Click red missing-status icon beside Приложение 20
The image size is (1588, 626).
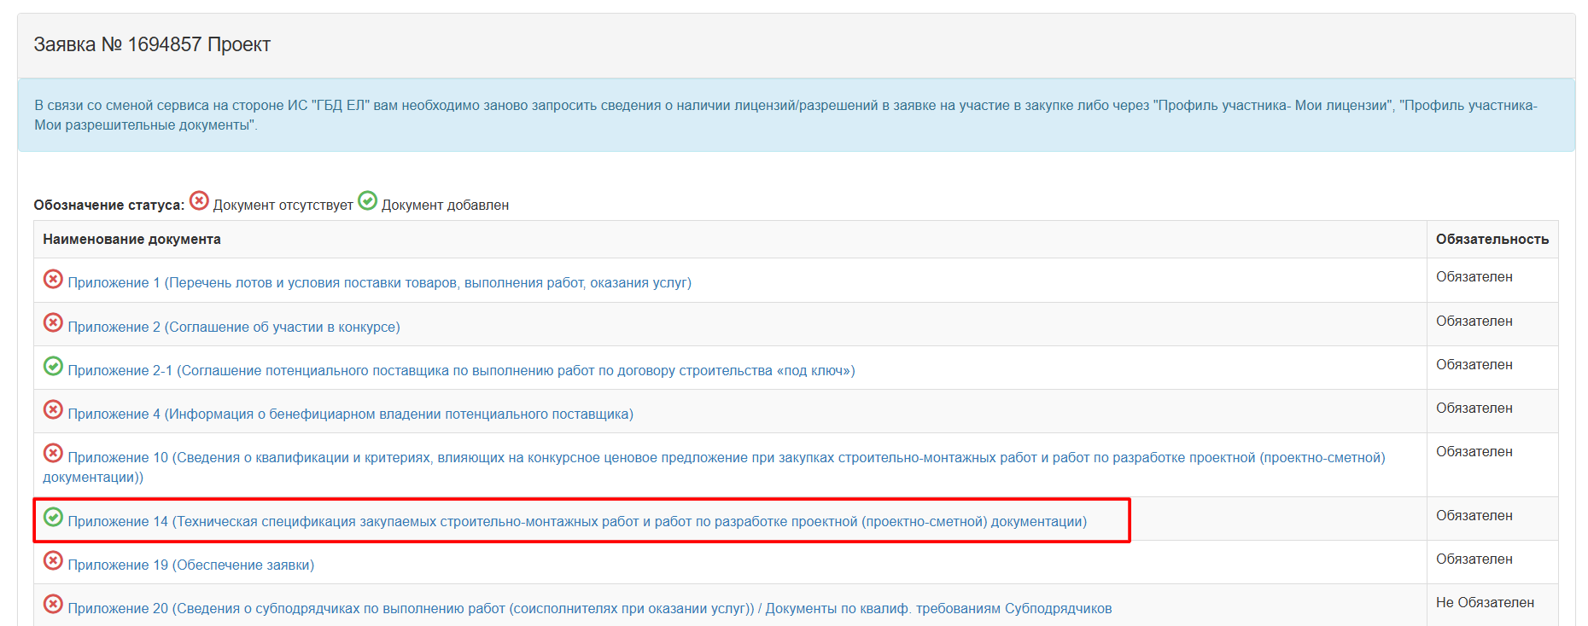coord(53,604)
